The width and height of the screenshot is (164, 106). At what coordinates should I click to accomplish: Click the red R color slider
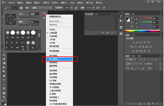[143, 18]
